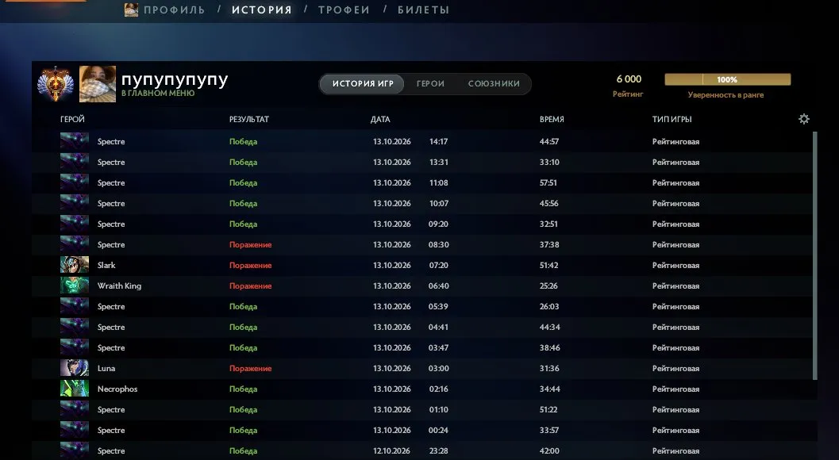Open the match history settings gear
The height and width of the screenshot is (460, 839).
(x=804, y=119)
